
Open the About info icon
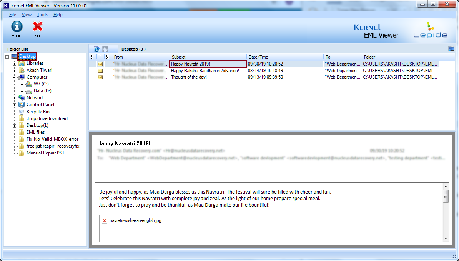point(17,26)
